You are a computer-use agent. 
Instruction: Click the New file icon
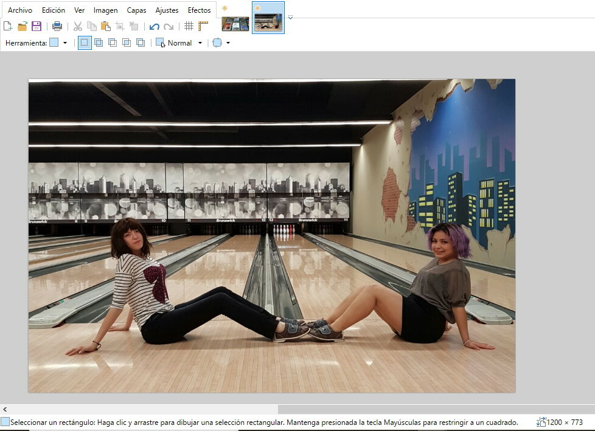[x=8, y=26]
